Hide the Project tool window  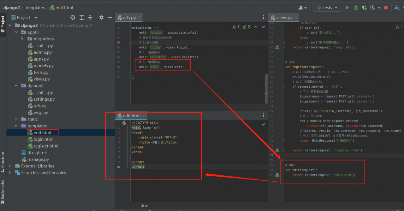pos(110,18)
